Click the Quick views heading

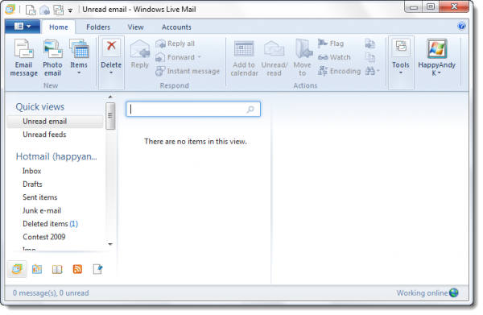tap(40, 107)
